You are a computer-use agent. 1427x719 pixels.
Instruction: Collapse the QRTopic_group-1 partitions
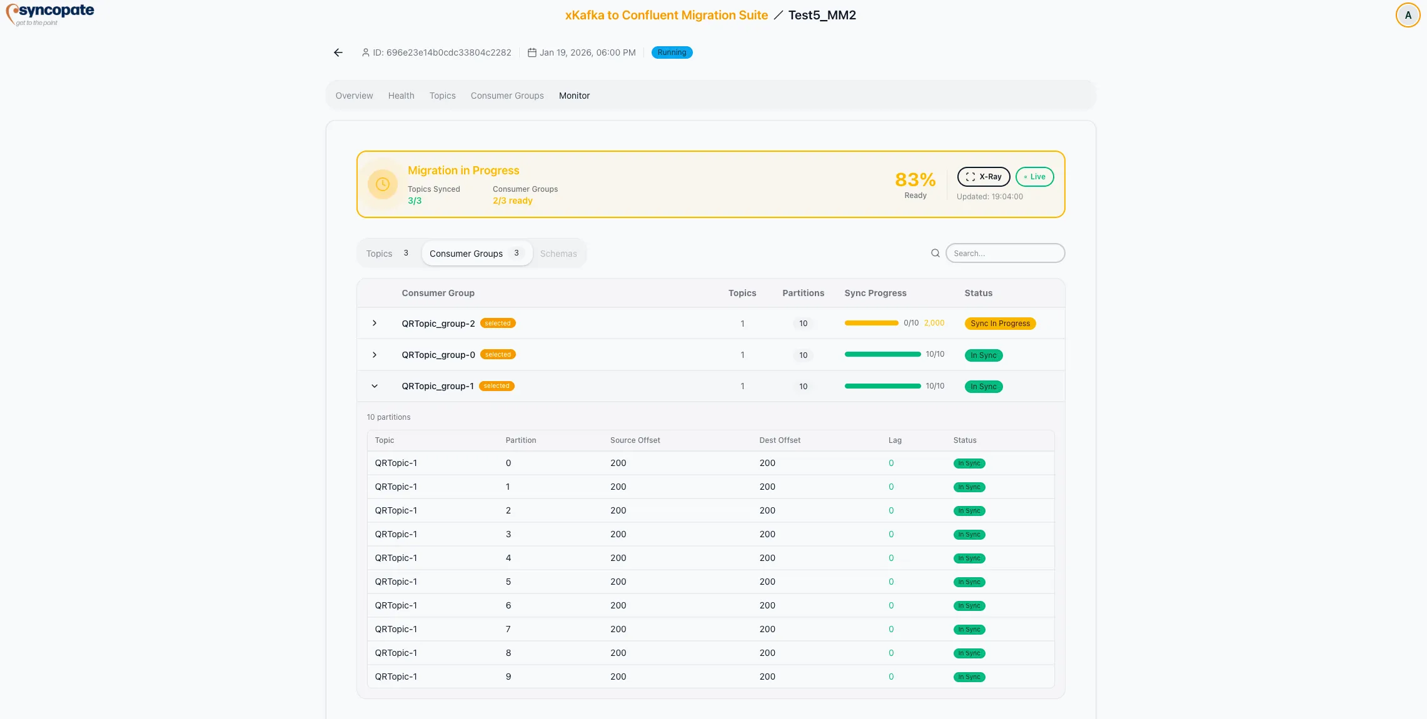375,386
